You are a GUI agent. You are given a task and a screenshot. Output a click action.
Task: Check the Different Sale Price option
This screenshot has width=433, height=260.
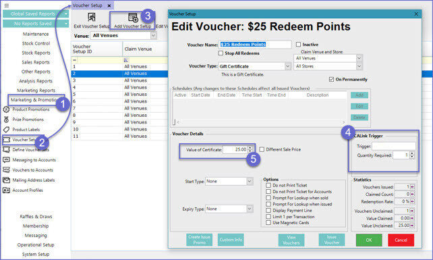262,149
